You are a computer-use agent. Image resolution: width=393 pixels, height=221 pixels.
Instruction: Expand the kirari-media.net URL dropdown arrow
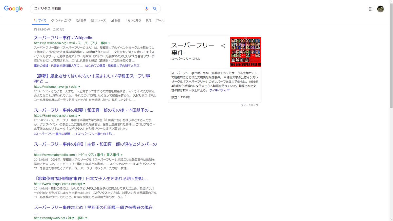tap(79, 116)
